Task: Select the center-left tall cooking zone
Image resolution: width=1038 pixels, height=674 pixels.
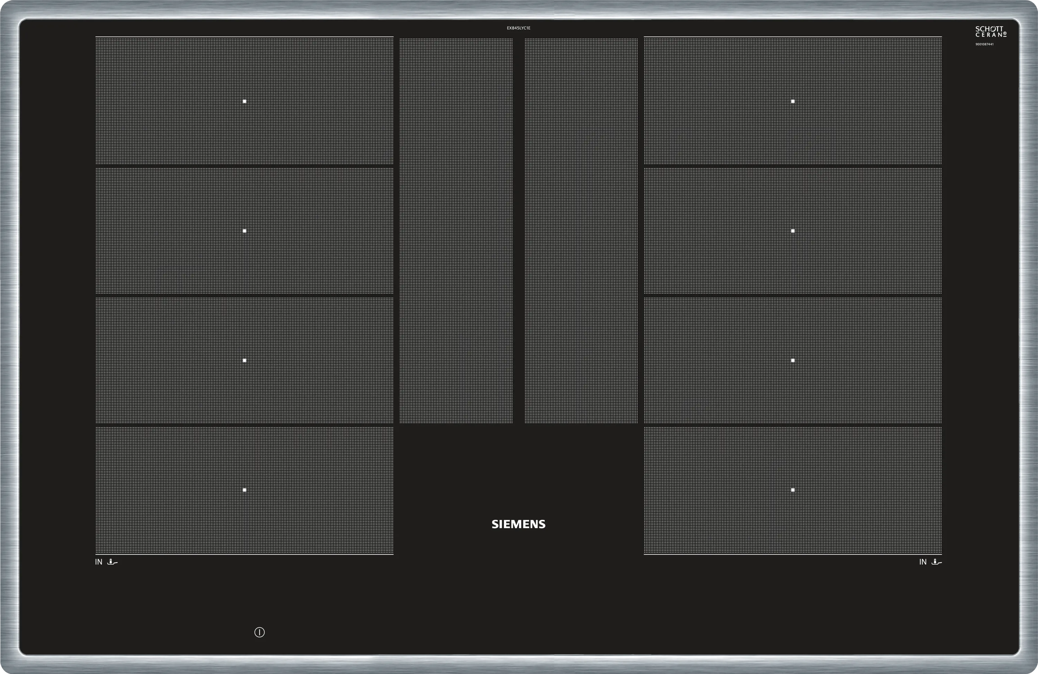Action: point(456,230)
